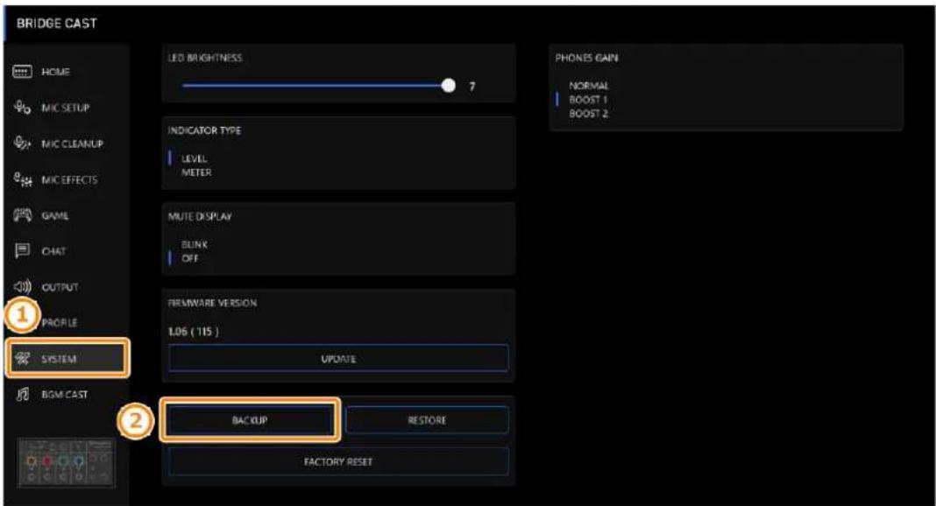Image resolution: width=936 pixels, height=506 pixels.
Task: Click the LED BRIGHTNESS heading
Action: 205,58
